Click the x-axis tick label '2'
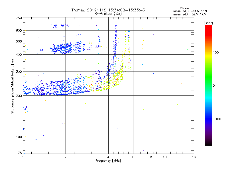The height and width of the screenshot is (171, 228). (66, 157)
